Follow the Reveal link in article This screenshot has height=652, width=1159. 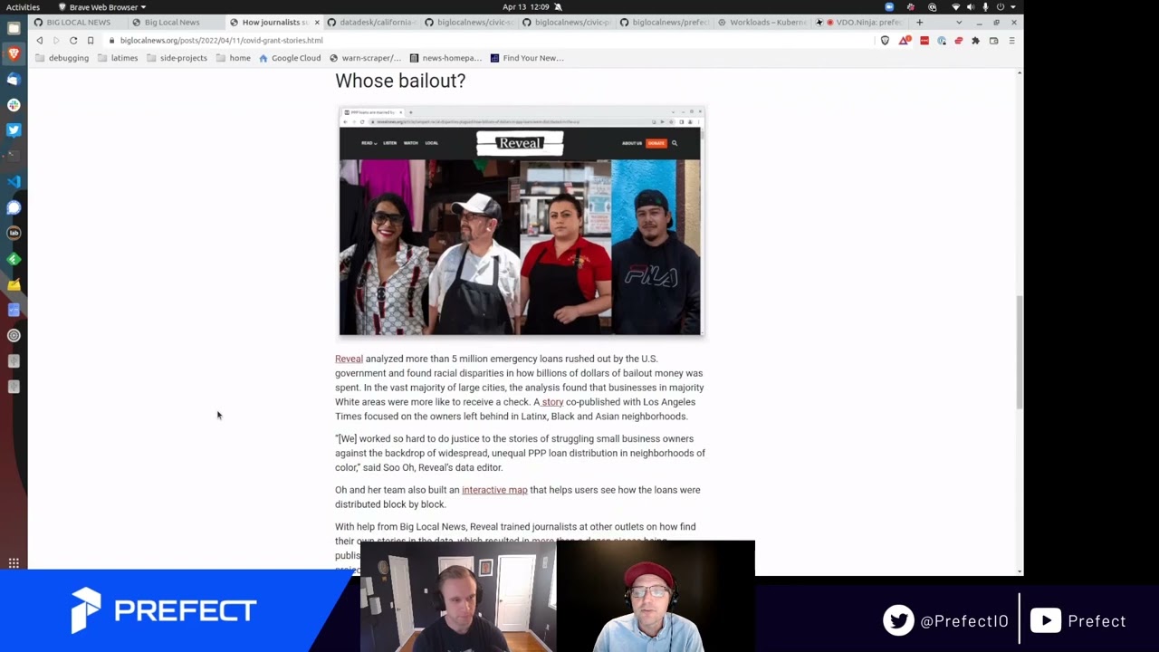tap(349, 359)
